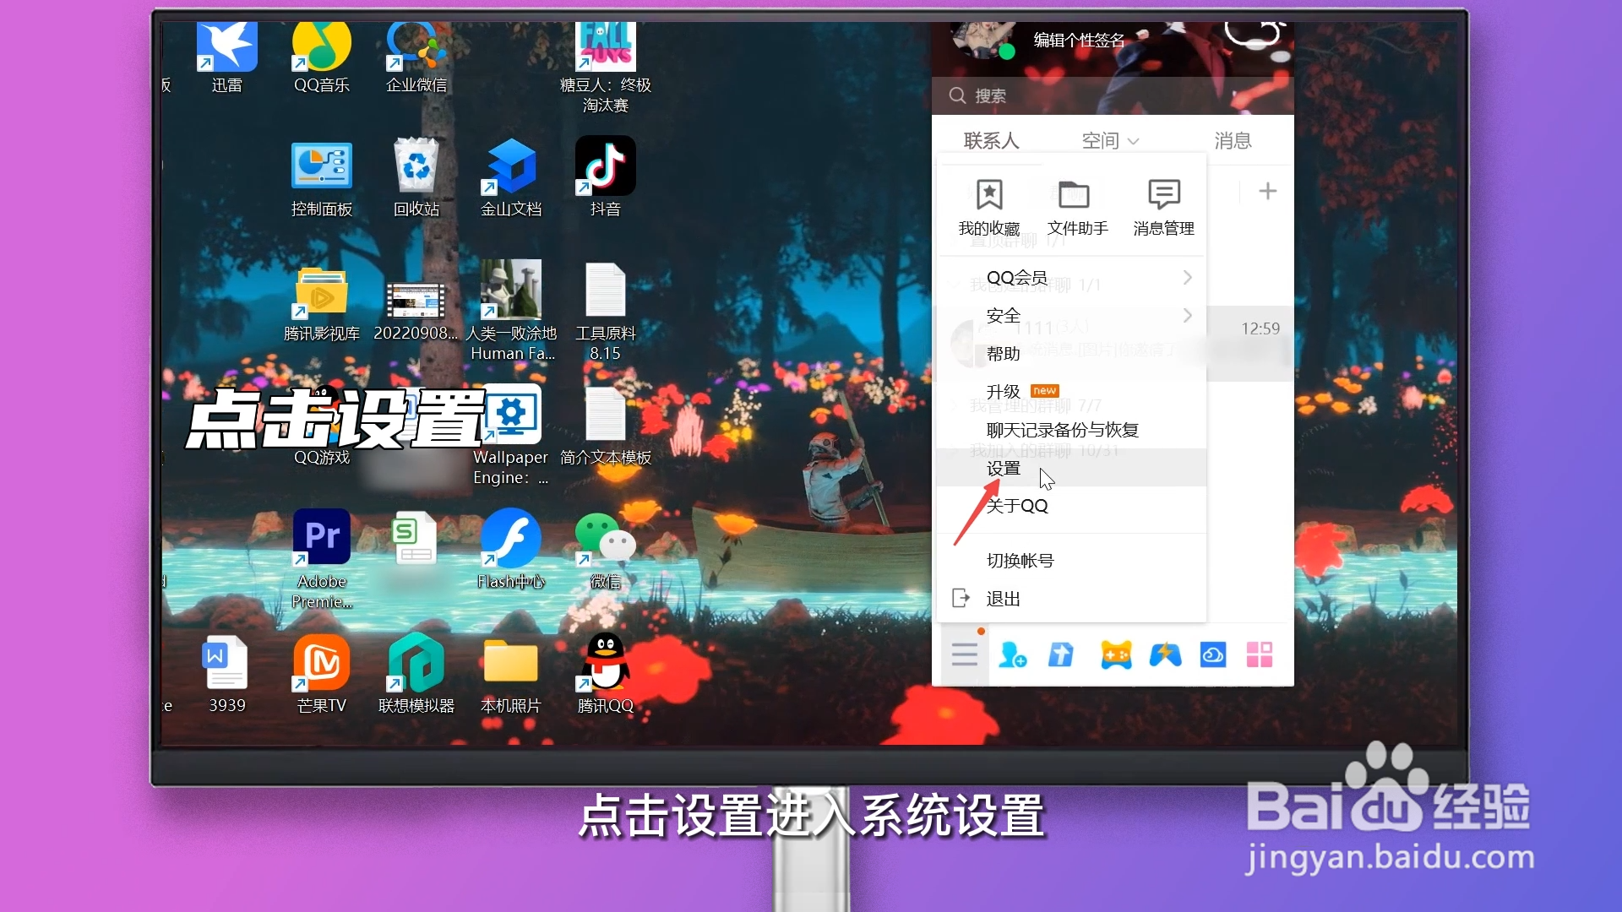Expand the 安全 submenu
The width and height of the screenshot is (1622, 912).
coord(1071,315)
